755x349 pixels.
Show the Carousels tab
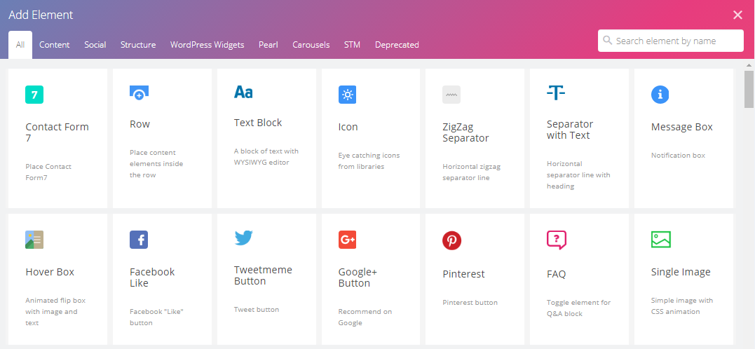(311, 45)
